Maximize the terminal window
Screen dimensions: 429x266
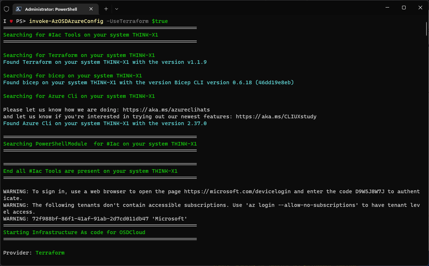pos(404,8)
